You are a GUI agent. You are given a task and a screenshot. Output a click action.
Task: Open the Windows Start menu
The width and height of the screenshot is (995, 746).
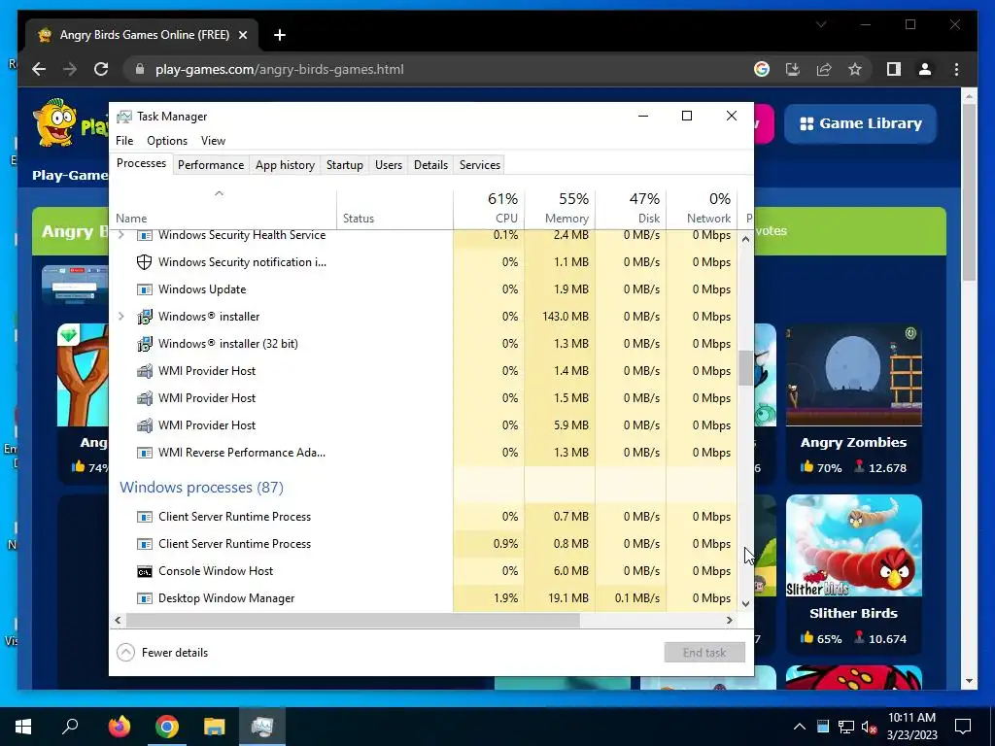pos(23,727)
